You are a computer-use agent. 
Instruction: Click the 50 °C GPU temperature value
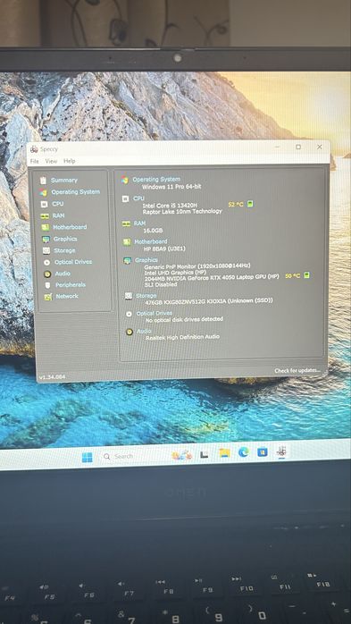pyautogui.click(x=293, y=275)
